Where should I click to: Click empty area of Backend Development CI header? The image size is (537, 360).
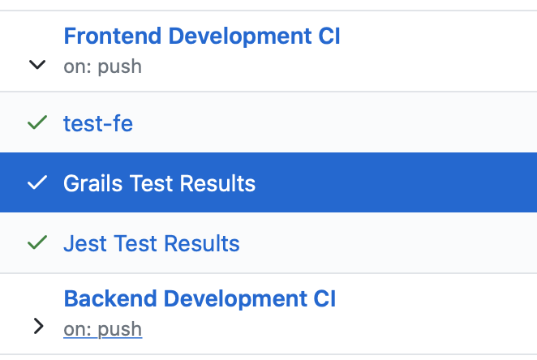point(438,313)
